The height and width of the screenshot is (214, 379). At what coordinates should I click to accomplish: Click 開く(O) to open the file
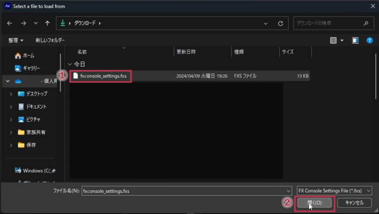click(314, 203)
